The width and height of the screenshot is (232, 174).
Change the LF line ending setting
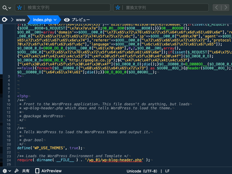(167, 171)
